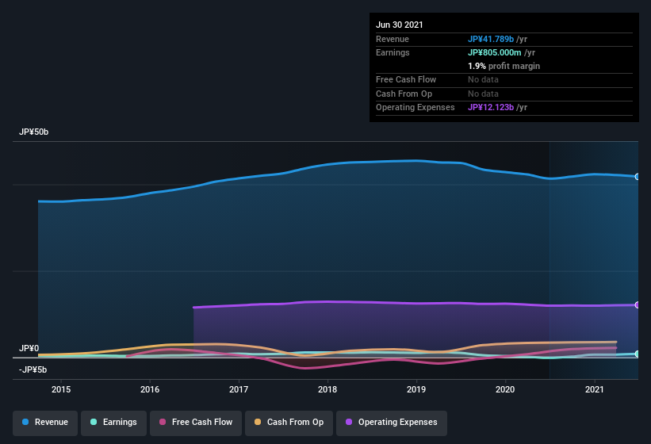The image size is (651, 444).
Task: Click the Earnings tooltip row label
Action: [x=393, y=52]
